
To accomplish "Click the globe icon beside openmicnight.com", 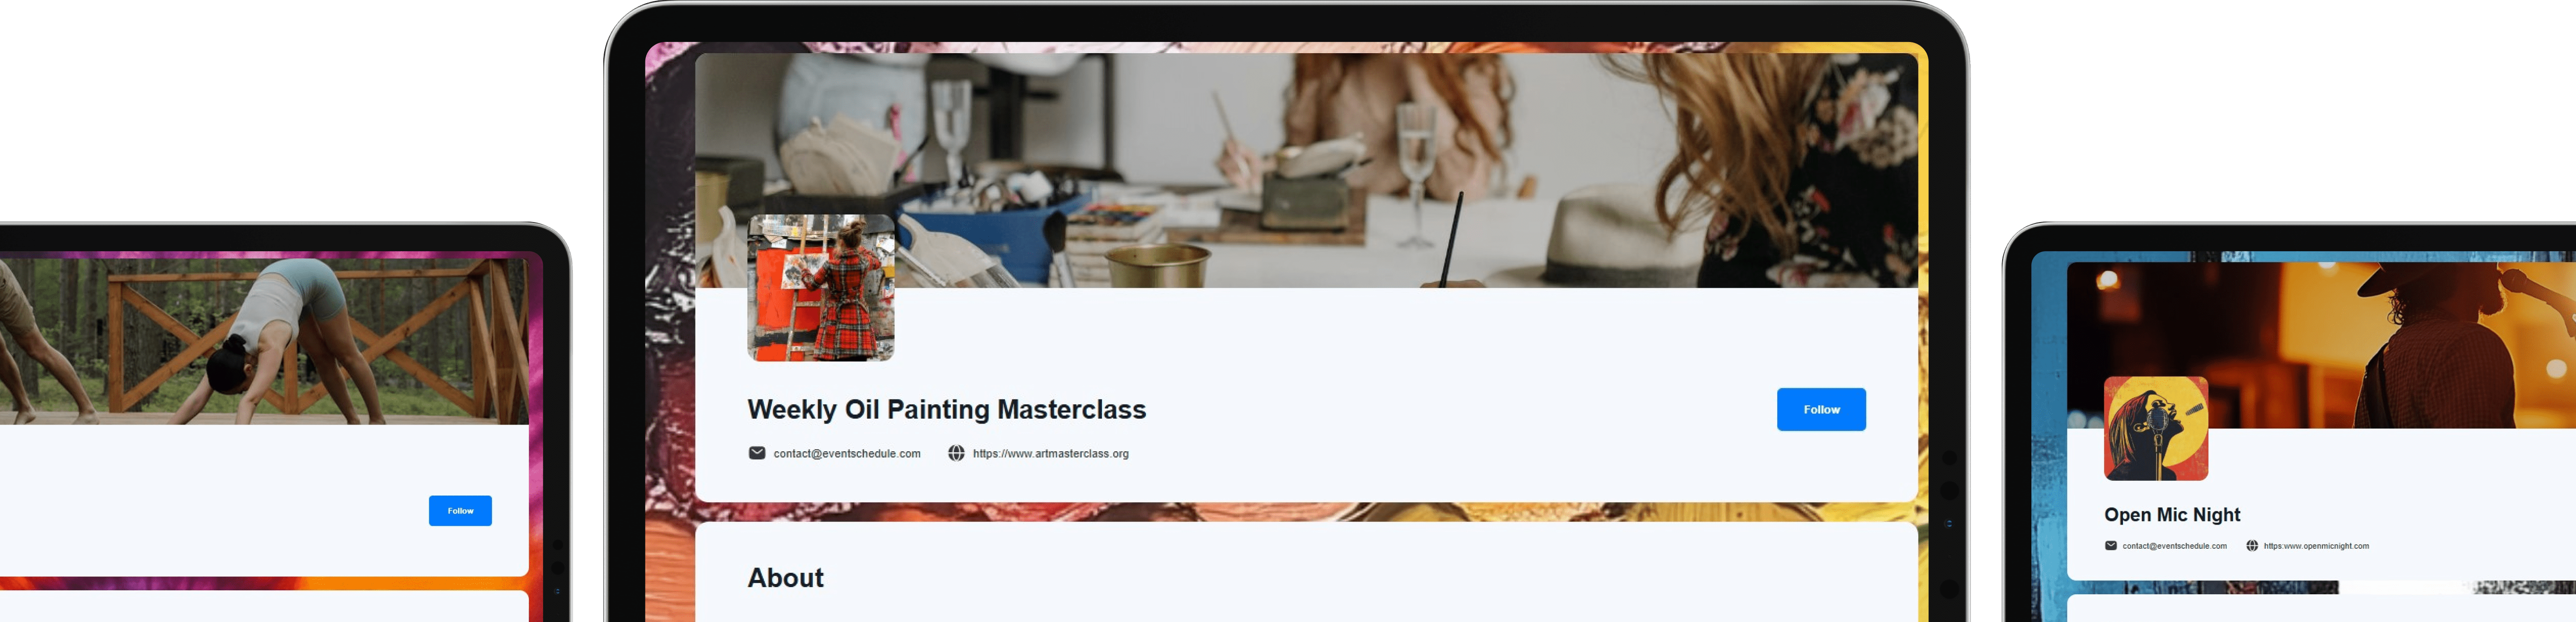I will (x=2252, y=546).
